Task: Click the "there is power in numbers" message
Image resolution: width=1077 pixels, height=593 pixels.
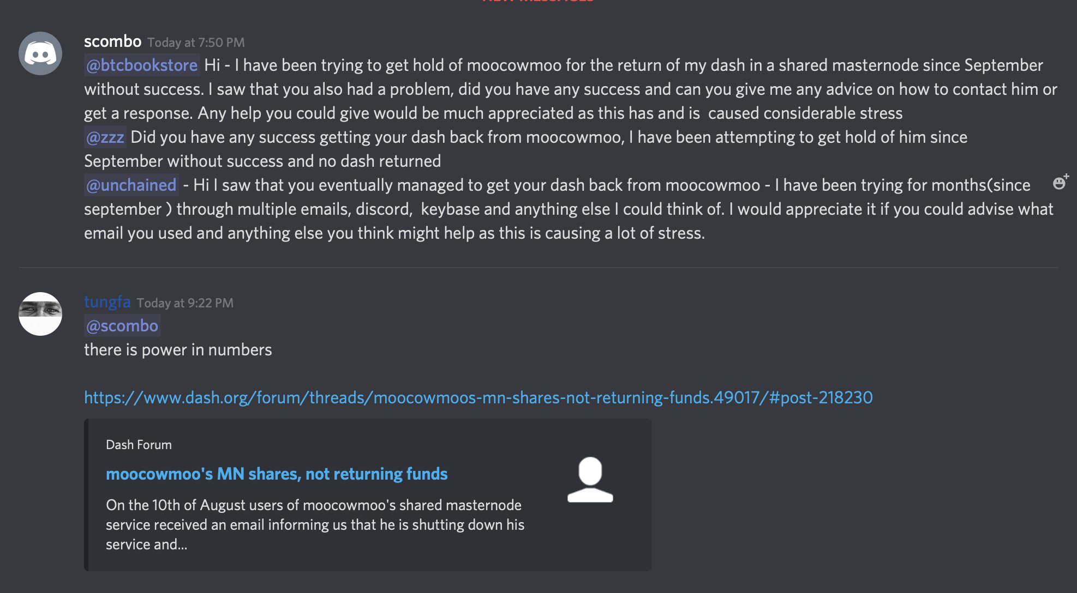Action: click(178, 350)
